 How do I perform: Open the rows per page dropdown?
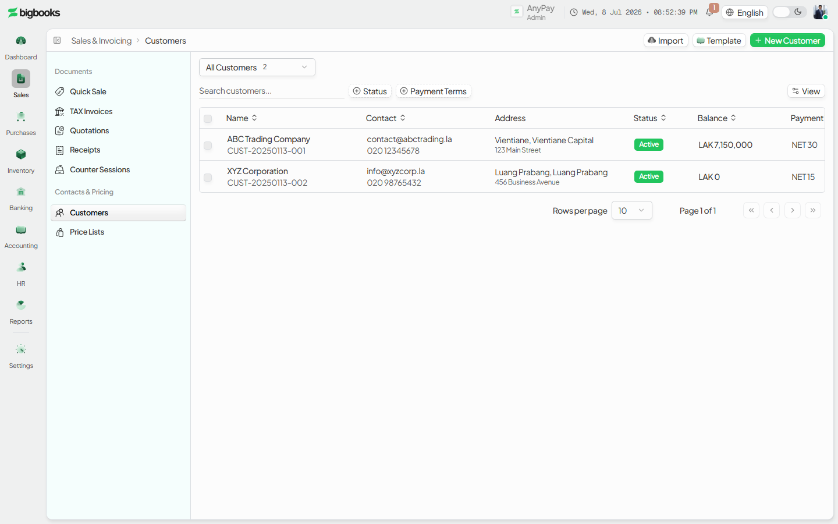click(x=632, y=210)
